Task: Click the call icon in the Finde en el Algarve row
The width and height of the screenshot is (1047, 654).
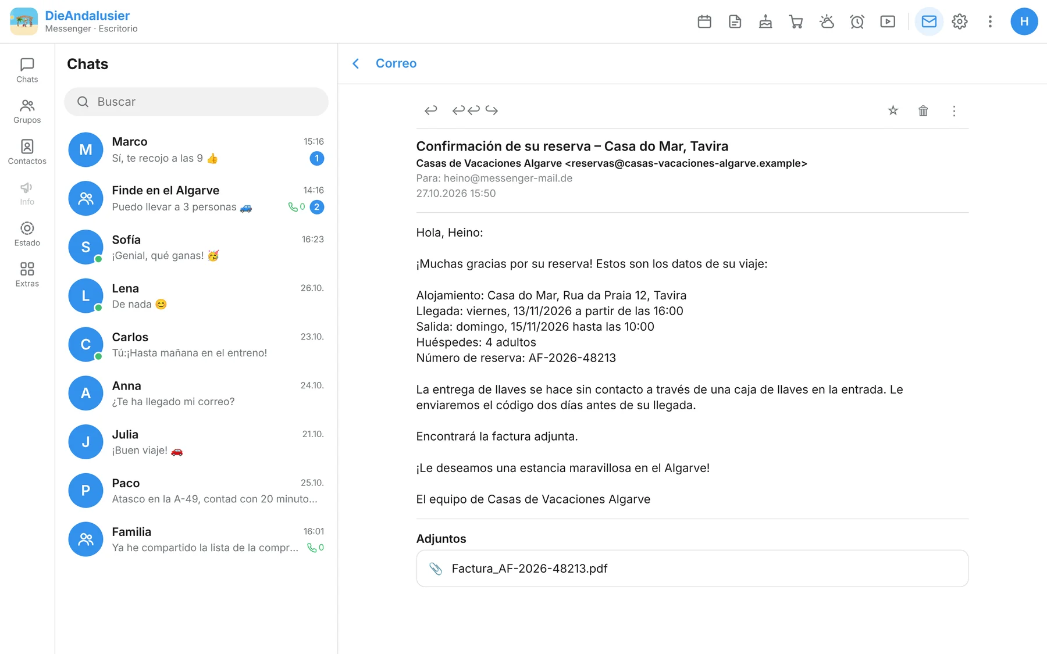Action: pyautogui.click(x=293, y=207)
